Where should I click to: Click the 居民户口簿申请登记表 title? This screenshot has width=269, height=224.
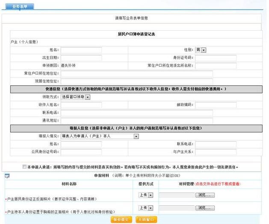[136, 34]
